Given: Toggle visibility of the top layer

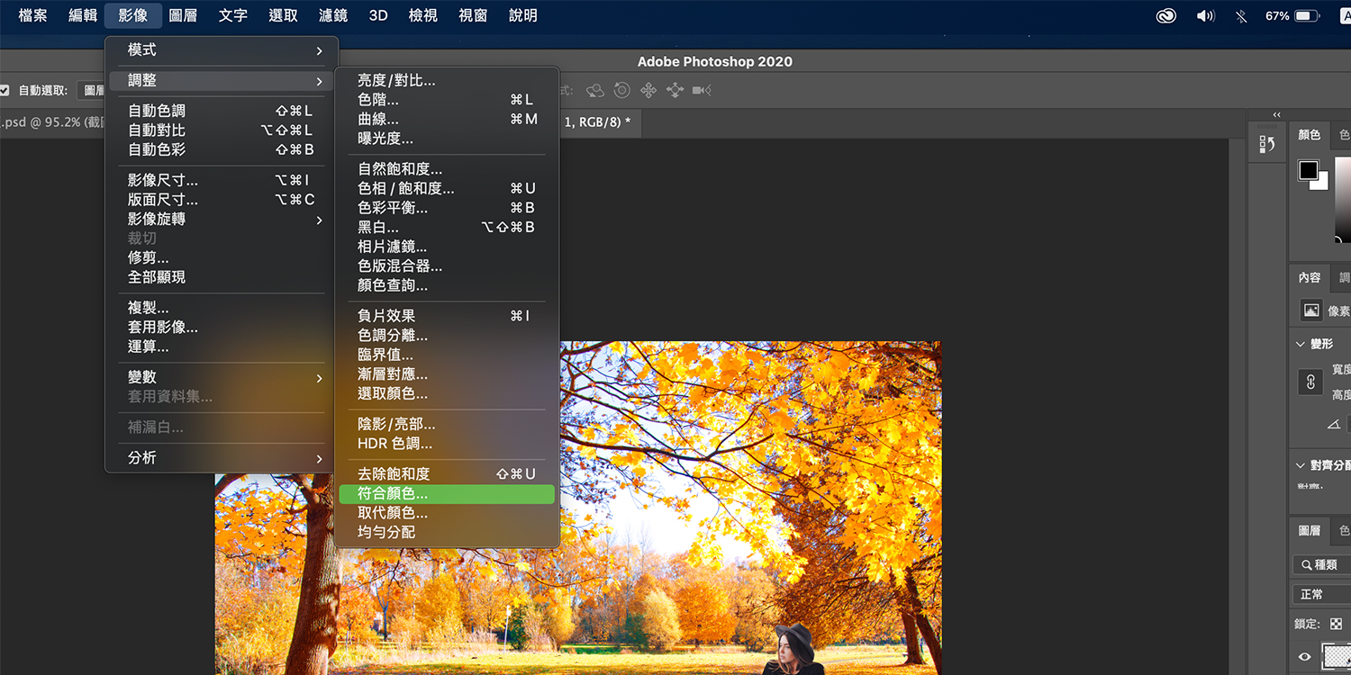Looking at the screenshot, I should (1304, 657).
